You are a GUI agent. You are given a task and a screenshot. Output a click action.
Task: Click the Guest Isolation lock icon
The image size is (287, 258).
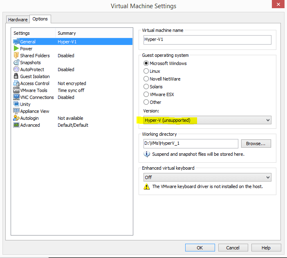click(x=16, y=76)
